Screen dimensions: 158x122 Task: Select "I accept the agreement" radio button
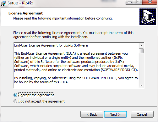[x=15, y=95]
